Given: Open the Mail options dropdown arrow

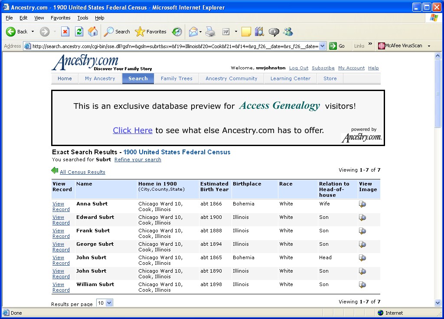Looking at the screenshot, I should 200,32.
